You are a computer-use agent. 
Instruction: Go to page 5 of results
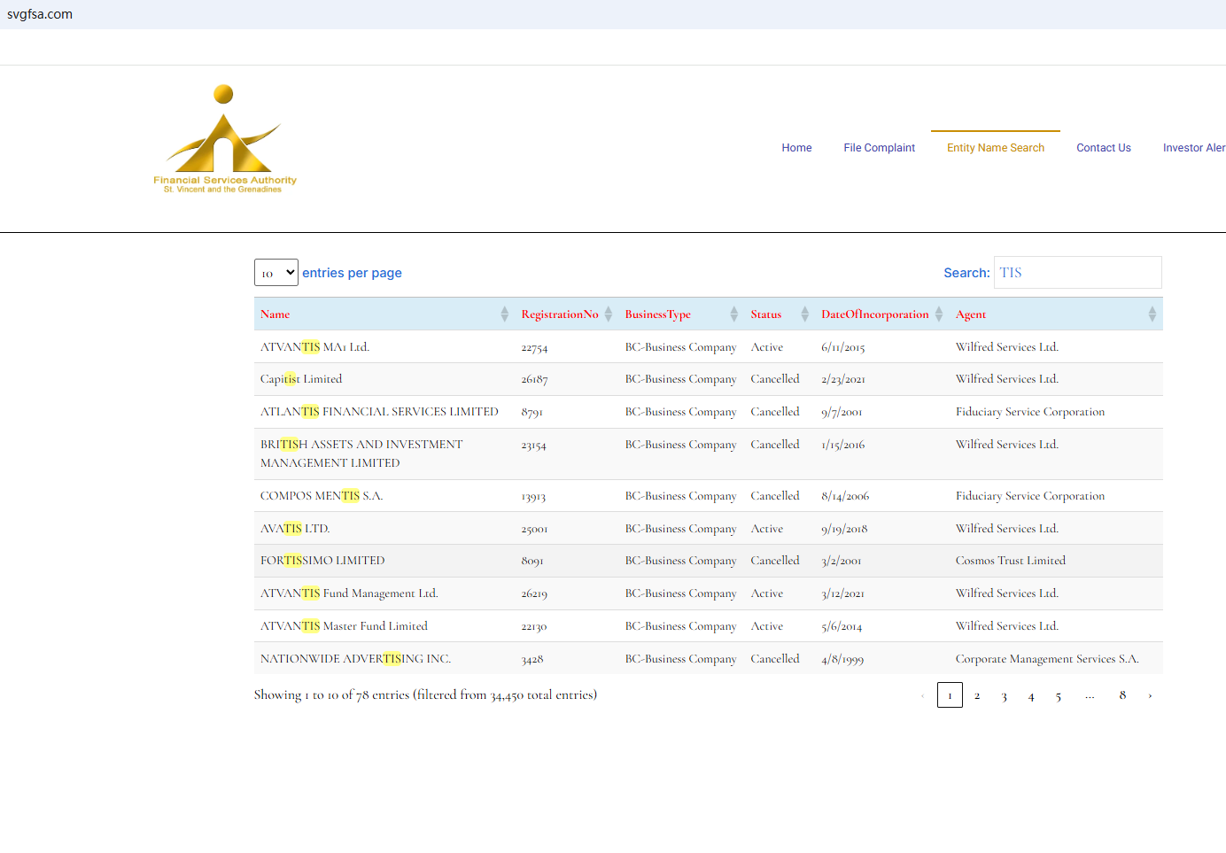(x=1058, y=696)
